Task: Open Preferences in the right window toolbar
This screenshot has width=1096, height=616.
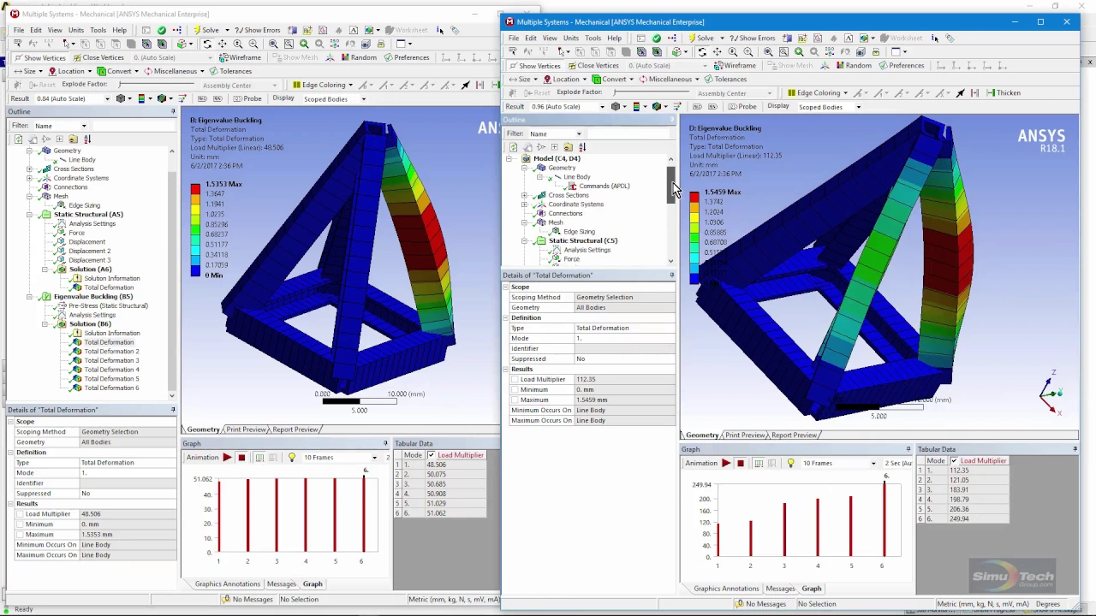Action: [901, 65]
